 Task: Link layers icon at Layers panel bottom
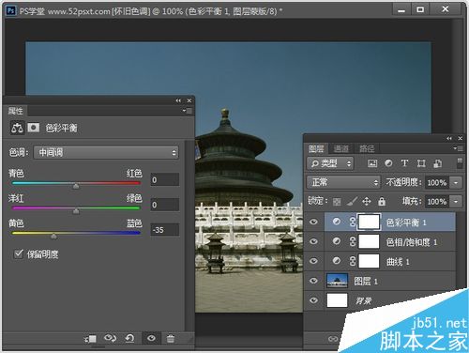[x=333, y=339]
